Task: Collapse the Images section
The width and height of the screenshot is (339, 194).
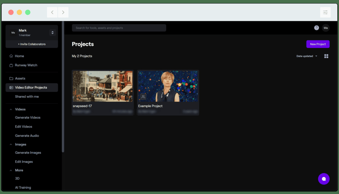Action: 11,144
